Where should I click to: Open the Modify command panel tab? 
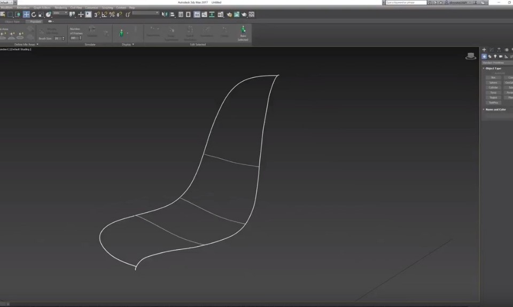pos(492,50)
